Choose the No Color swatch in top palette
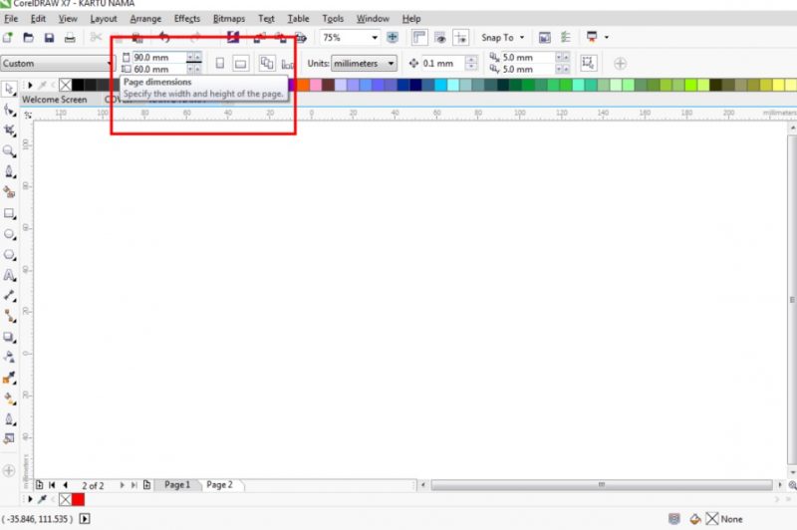Image resolution: width=797 pixels, height=530 pixels. click(x=65, y=85)
